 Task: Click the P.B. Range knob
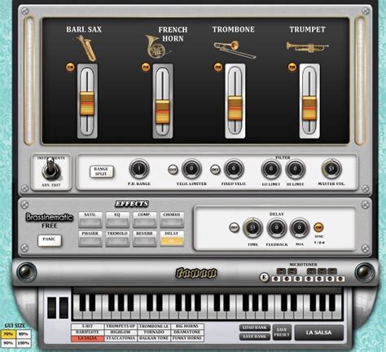click(139, 169)
